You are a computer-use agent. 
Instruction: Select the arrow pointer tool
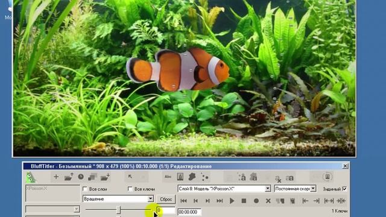(x=130, y=177)
